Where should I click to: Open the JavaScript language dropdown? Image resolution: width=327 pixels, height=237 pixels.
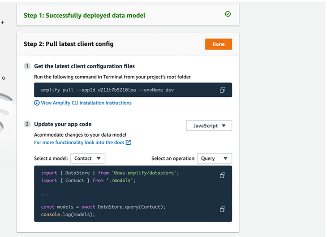(x=209, y=125)
